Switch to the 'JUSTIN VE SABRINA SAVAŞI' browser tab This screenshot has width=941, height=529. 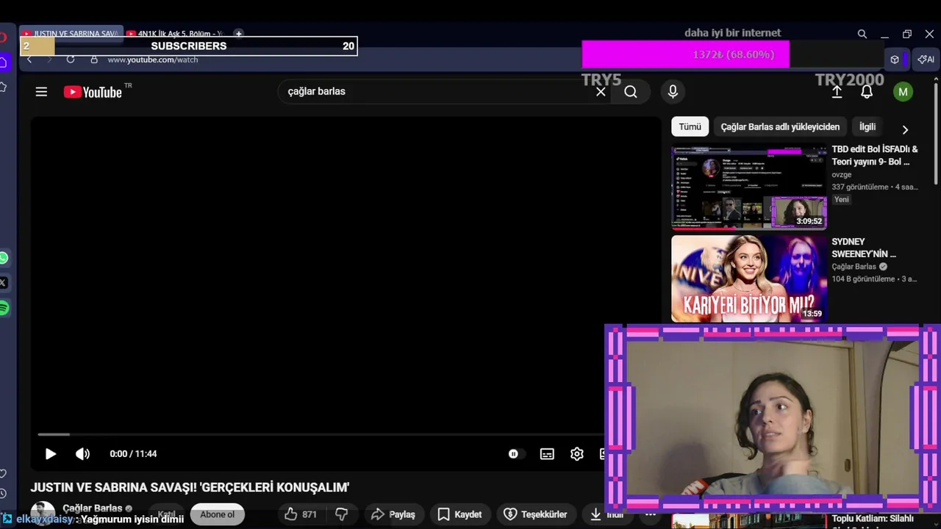click(x=71, y=34)
